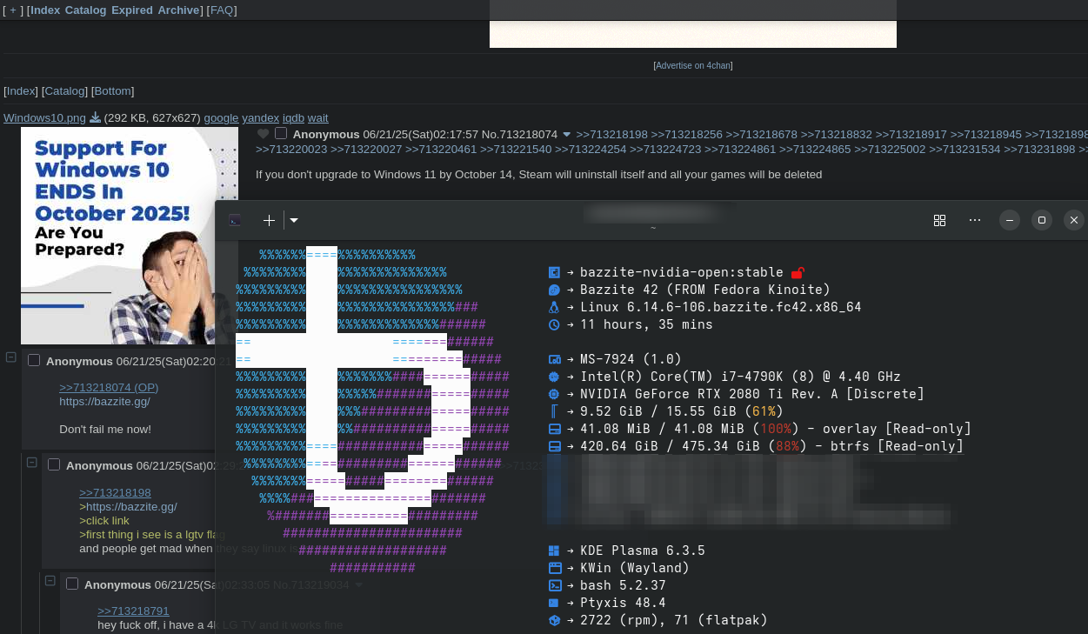Click terminal line 'KWin (Wayland)'
1088x634 pixels.
(x=635, y=568)
